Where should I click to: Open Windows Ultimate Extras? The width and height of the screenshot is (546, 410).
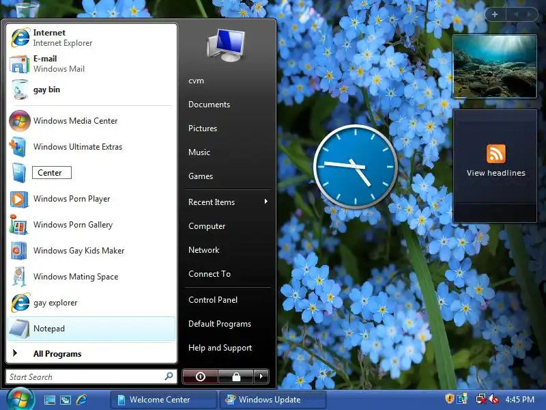pos(91,147)
